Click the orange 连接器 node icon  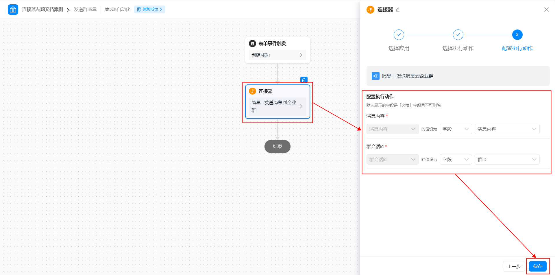click(252, 91)
